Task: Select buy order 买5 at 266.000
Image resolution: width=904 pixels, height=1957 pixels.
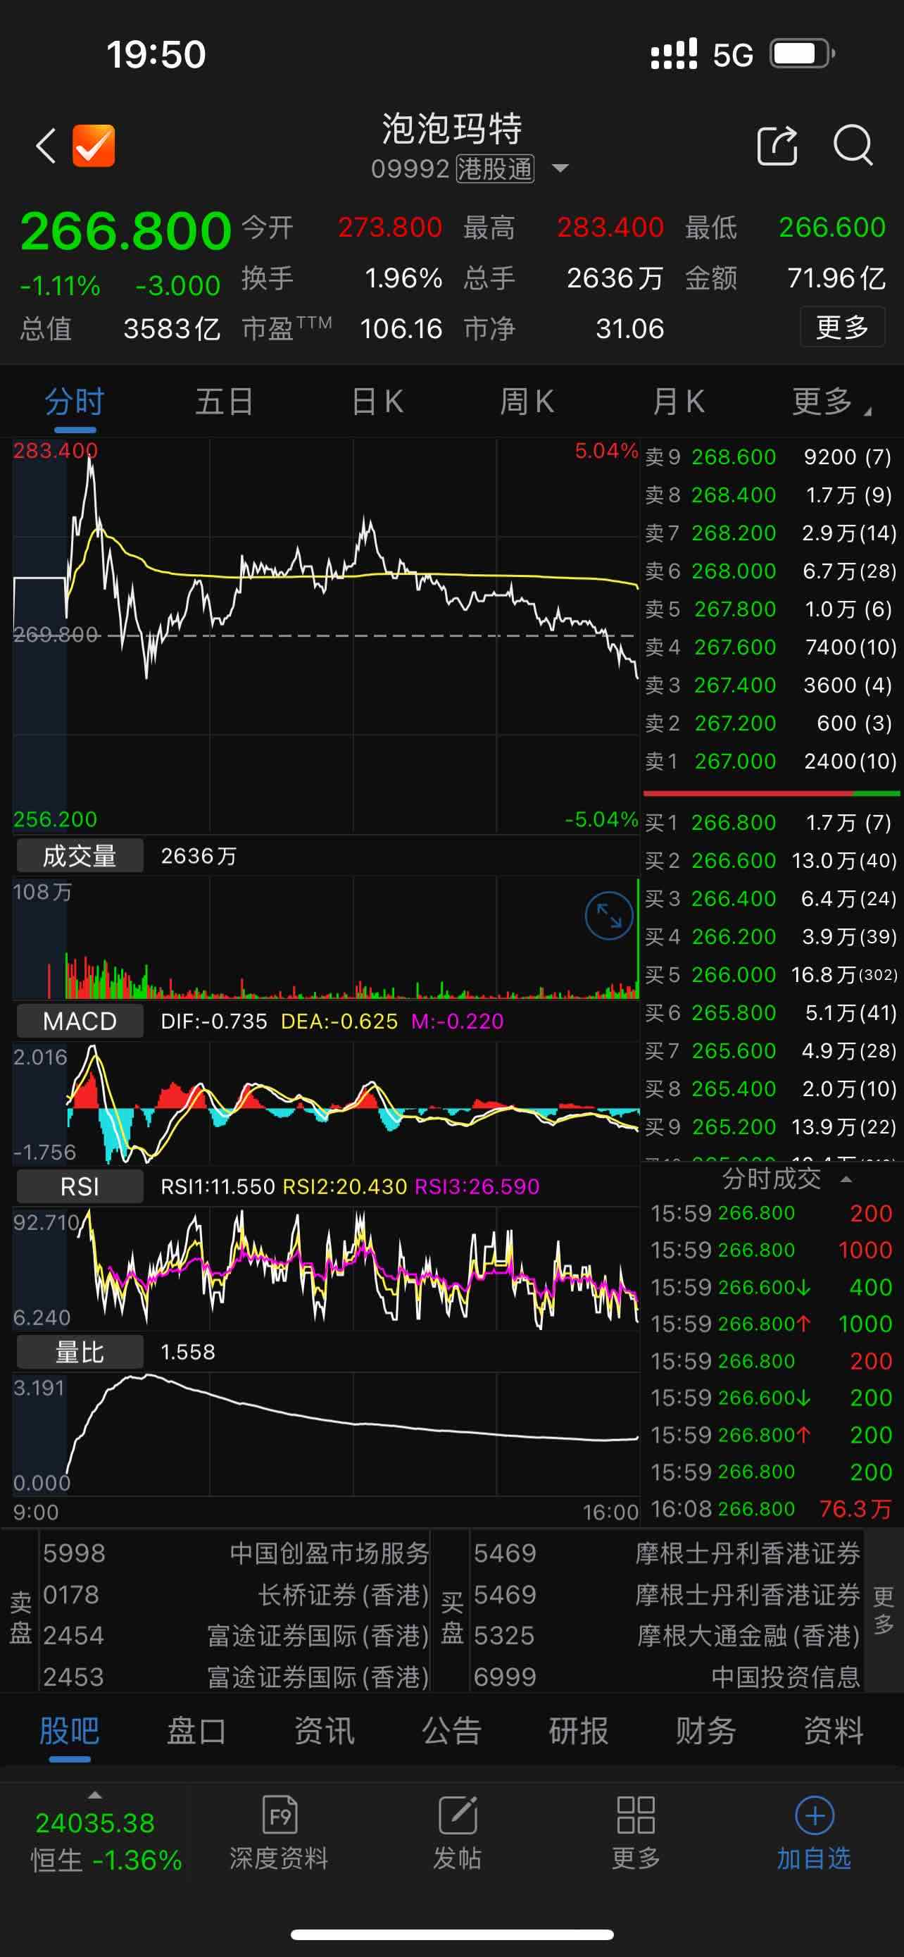Action: tap(770, 974)
